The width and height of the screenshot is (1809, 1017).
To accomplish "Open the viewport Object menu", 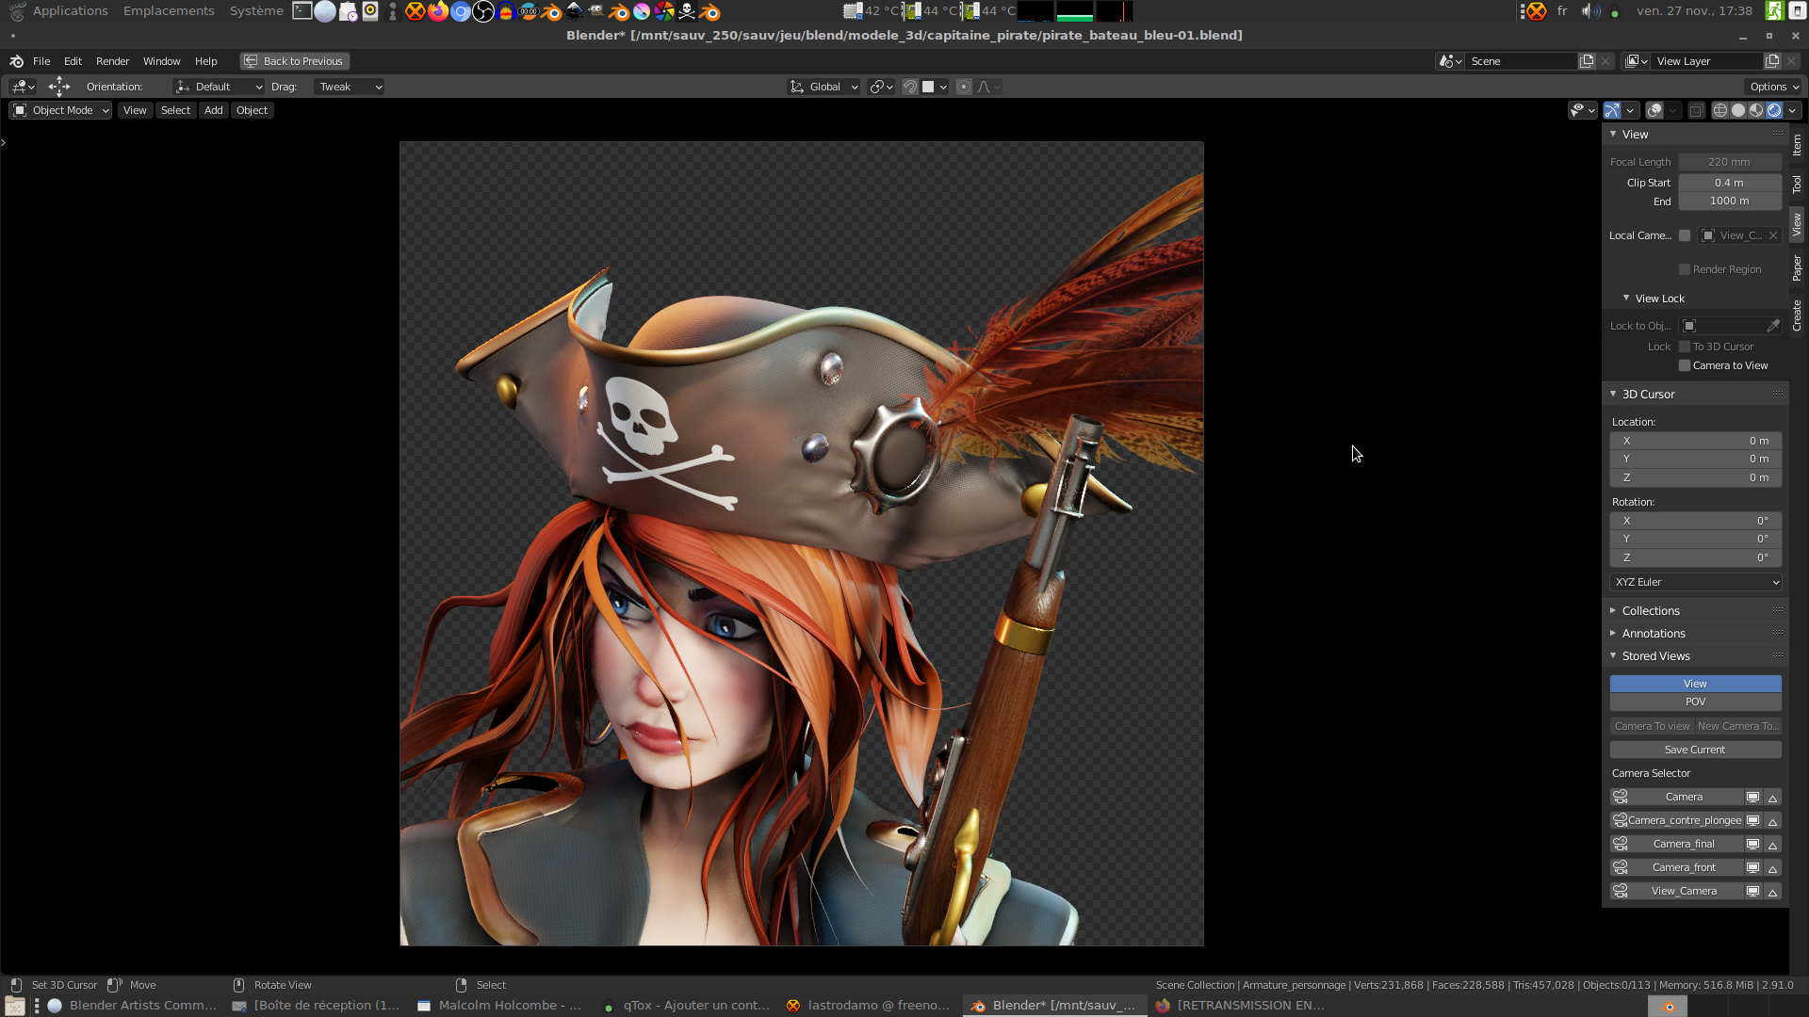I will (252, 110).
